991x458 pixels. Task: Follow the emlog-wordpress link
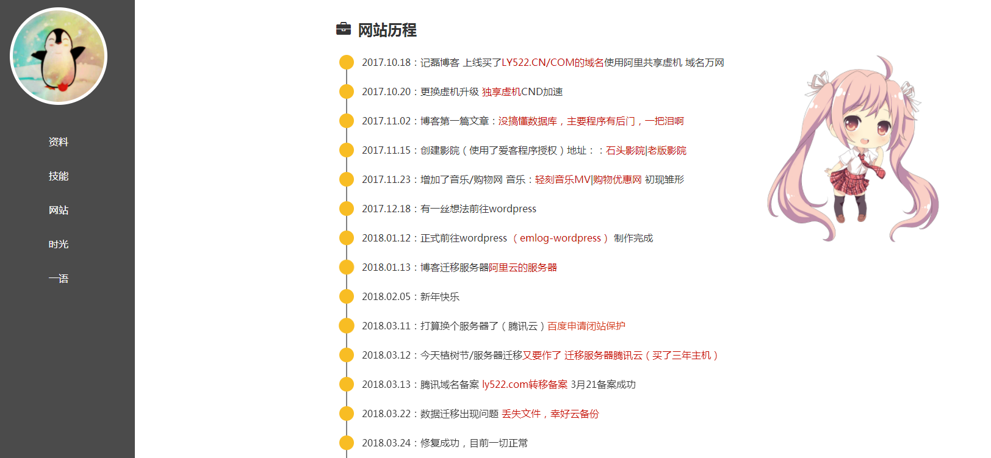click(x=560, y=238)
